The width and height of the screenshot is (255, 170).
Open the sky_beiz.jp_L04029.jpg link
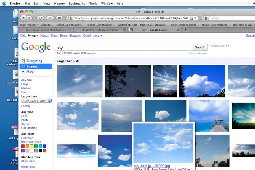[x=152, y=166]
